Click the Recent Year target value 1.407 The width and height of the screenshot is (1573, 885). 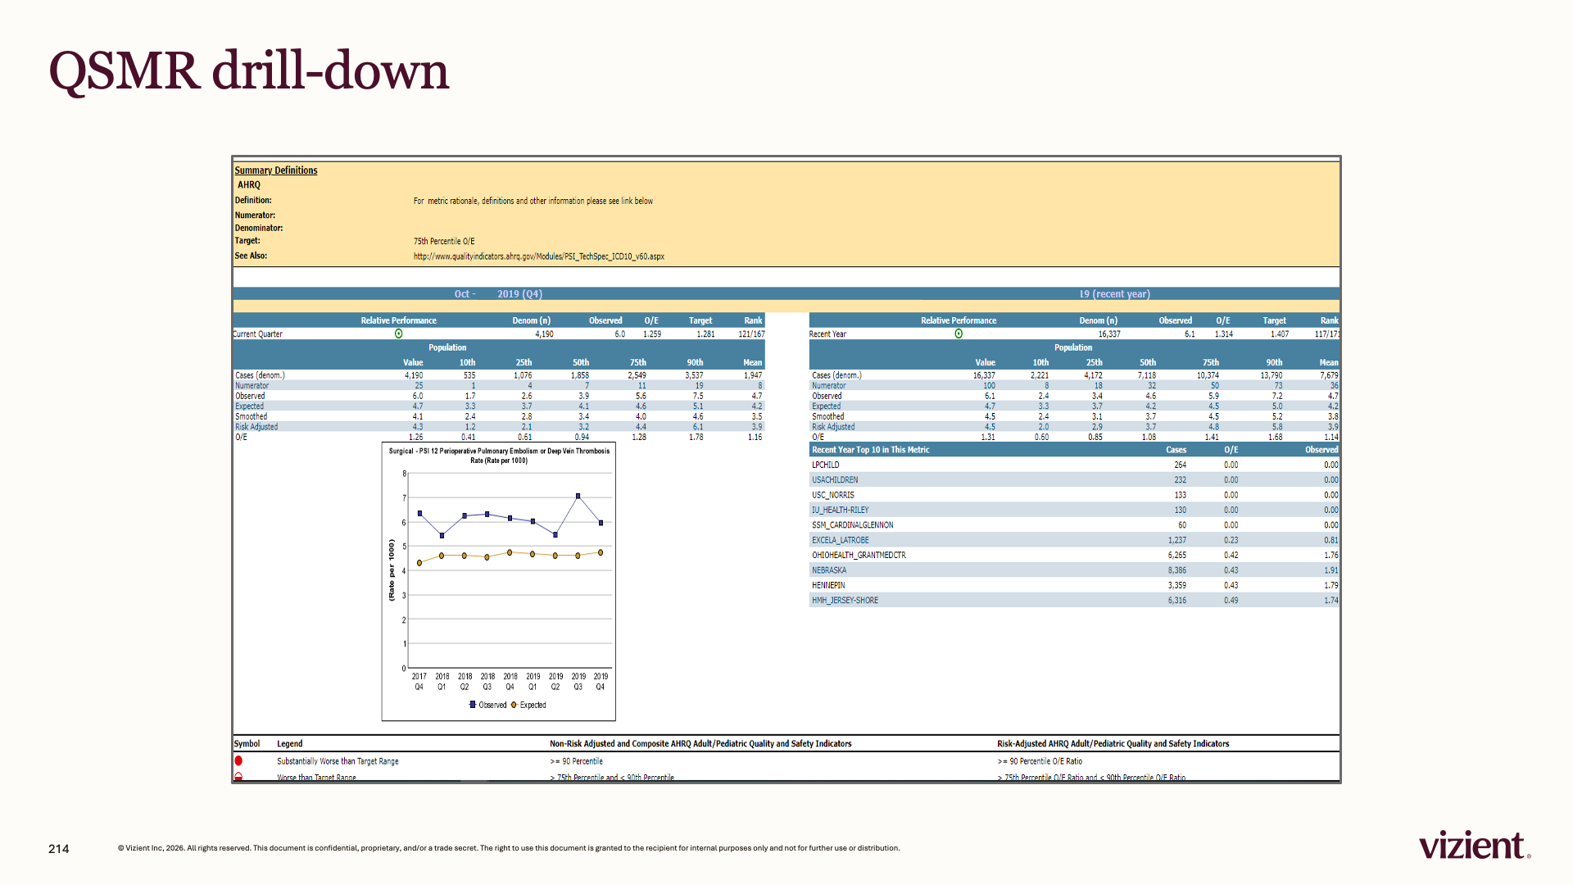[1280, 334]
